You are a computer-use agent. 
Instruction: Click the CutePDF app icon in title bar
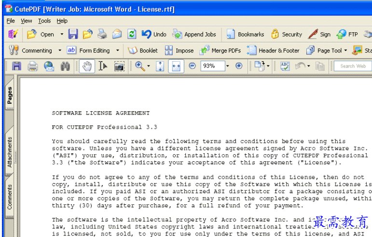coord(9,9)
